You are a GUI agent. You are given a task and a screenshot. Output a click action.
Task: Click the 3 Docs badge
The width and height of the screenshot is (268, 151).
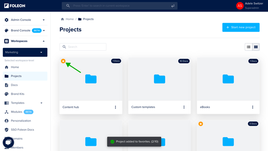tap(253, 124)
